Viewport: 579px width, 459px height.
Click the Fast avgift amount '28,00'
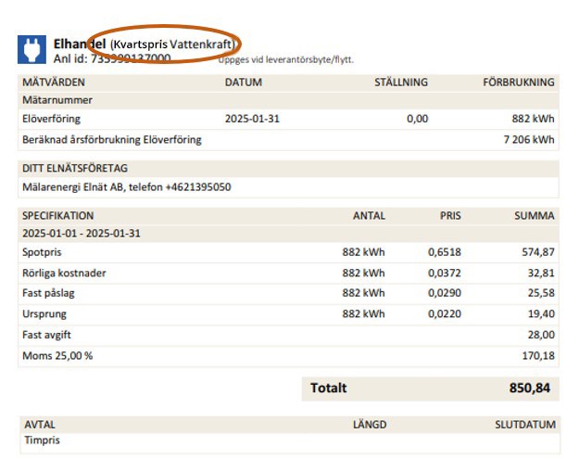click(541, 335)
